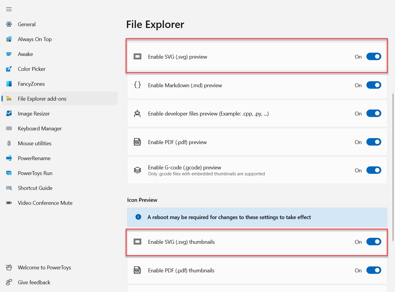Toggle Enable SVG thumbnails switch
Screen dimensions: 395x292
[374, 242]
